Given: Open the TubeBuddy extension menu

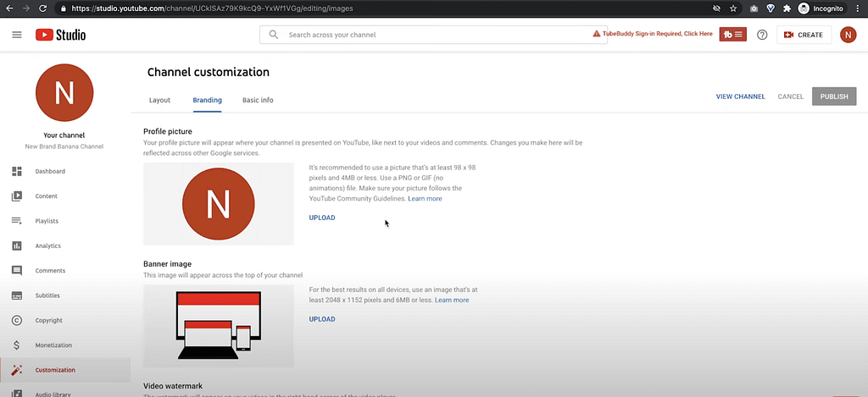Looking at the screenshot, I should click(x=732, y=35).
